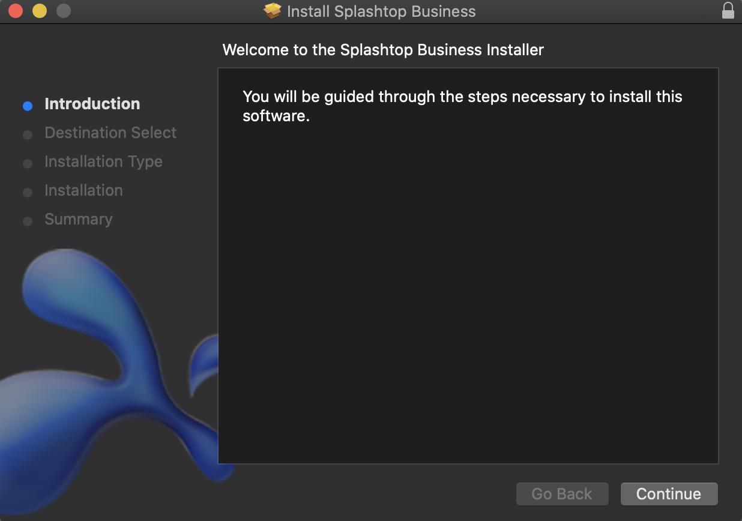Click the guidance text about installation steps
This screenshot has height=521, width=742.
(462, 106)
